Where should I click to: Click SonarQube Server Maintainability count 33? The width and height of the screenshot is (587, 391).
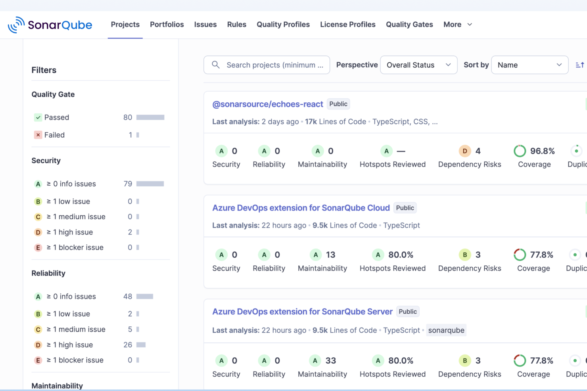pyautogui.click(x=331, y=360)
